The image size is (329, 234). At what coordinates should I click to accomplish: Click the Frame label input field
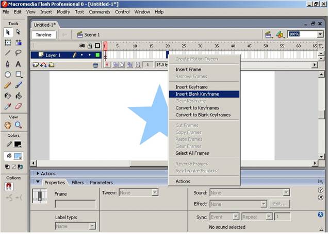[75, 204]
